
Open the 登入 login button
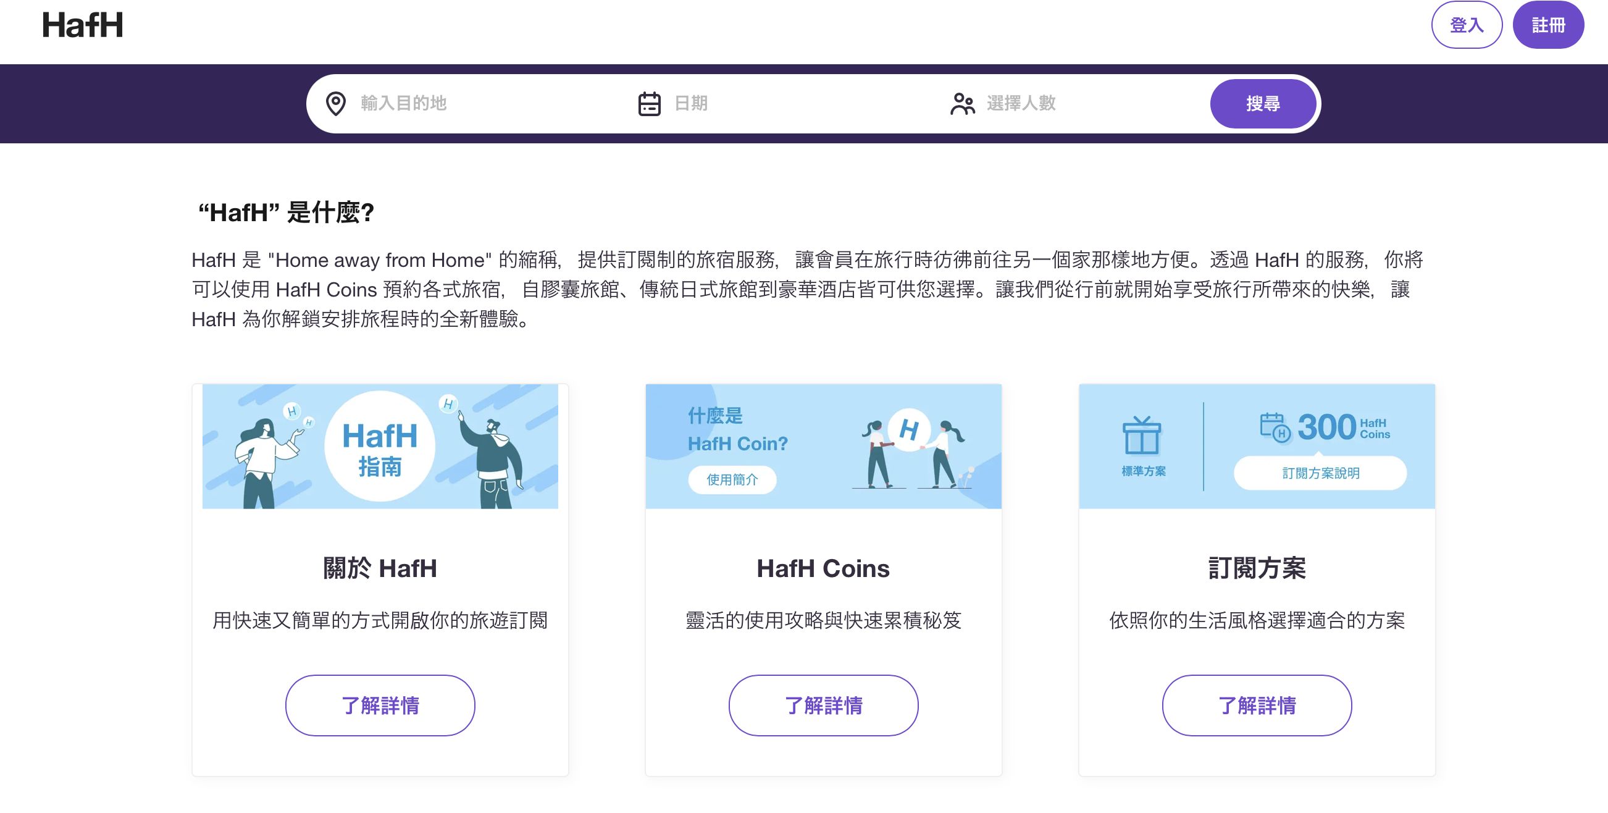(1467, 25)
